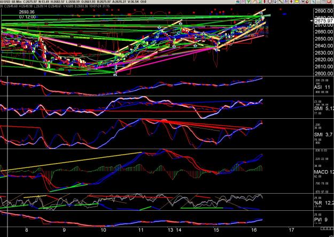
Task: Click the 2690.00 price axis label
Action: pos(323,11)
